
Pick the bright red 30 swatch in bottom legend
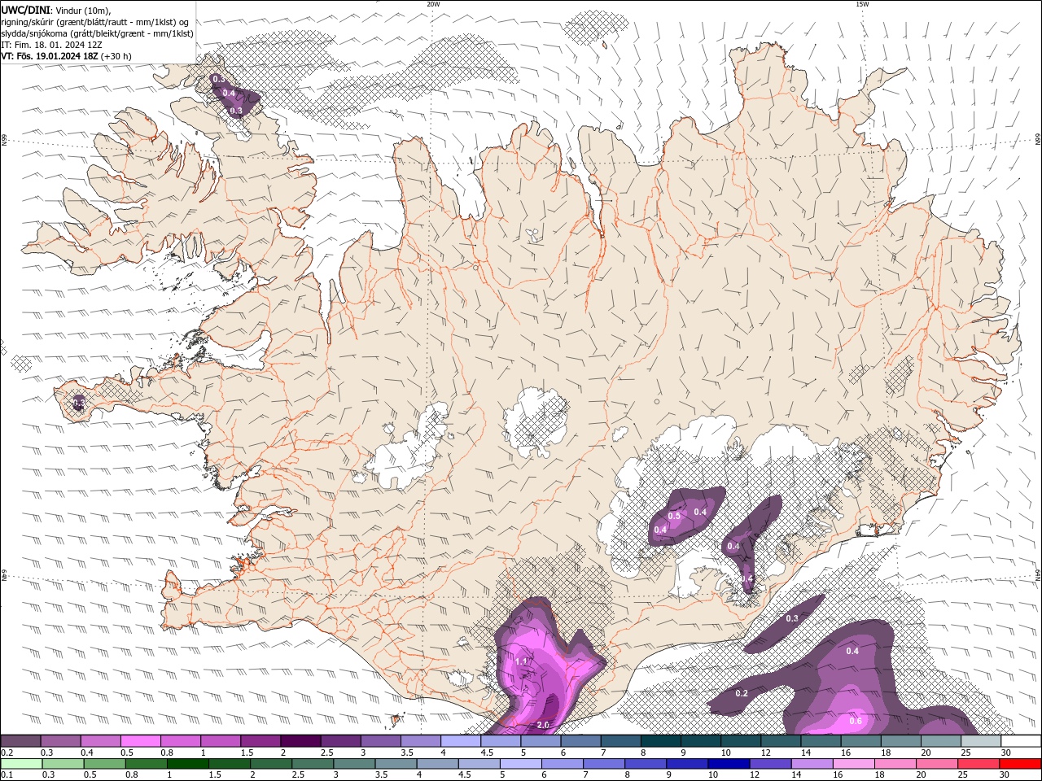1018,764
